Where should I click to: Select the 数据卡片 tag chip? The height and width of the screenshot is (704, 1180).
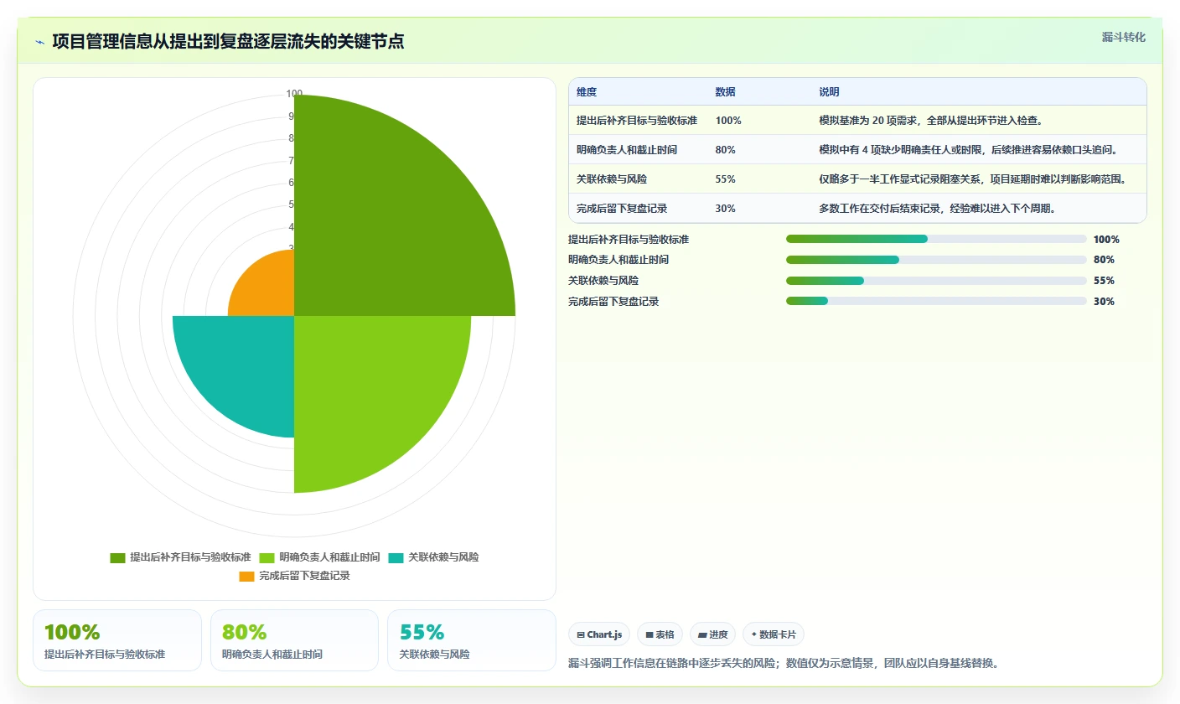(x=773, y=634)
